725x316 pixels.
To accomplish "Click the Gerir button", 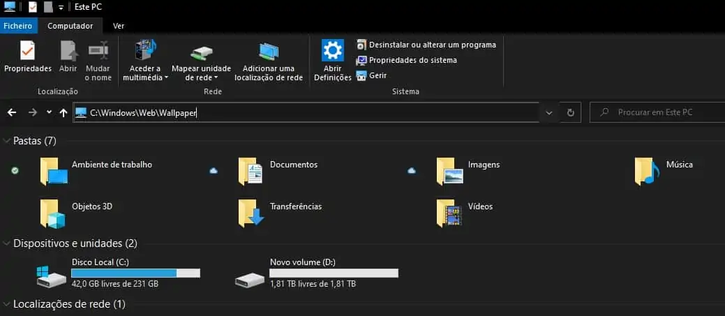I will click(371, 75).
